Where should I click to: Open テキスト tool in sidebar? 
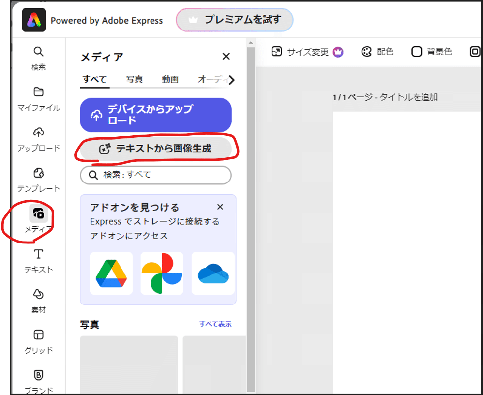(x=38, y=261)
